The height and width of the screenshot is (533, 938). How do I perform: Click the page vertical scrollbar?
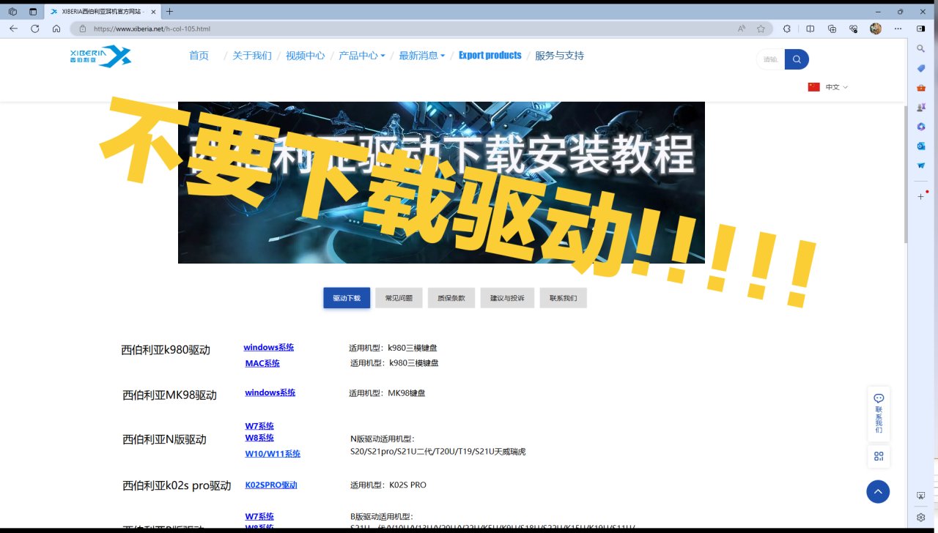(x=906, y=176)
